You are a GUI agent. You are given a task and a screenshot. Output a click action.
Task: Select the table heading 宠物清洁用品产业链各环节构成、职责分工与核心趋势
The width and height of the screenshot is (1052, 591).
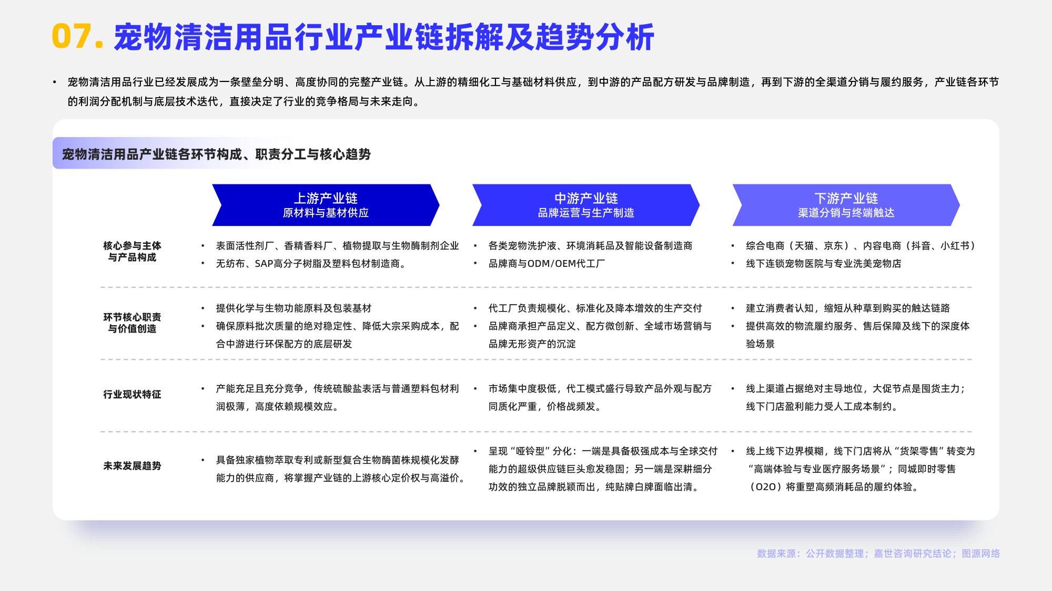pos(216,154)
